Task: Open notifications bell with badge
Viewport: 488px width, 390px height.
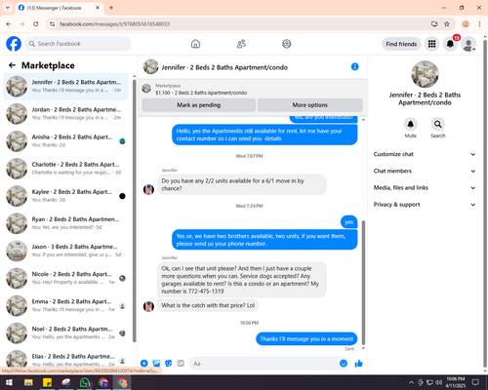Action: (x=450, y=44)
